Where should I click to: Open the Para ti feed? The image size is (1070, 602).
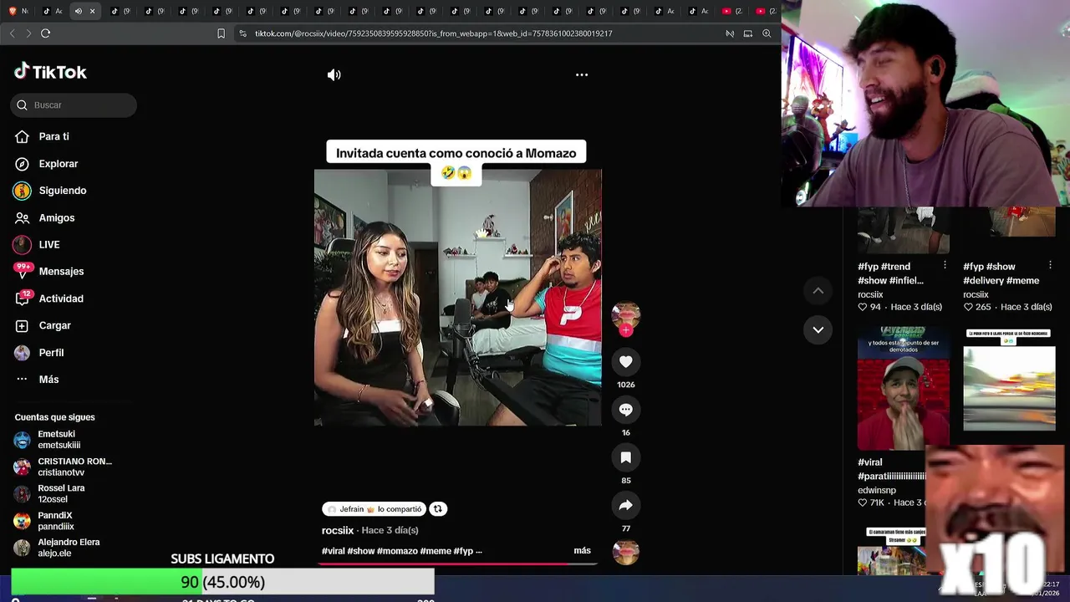coord(53,136)
